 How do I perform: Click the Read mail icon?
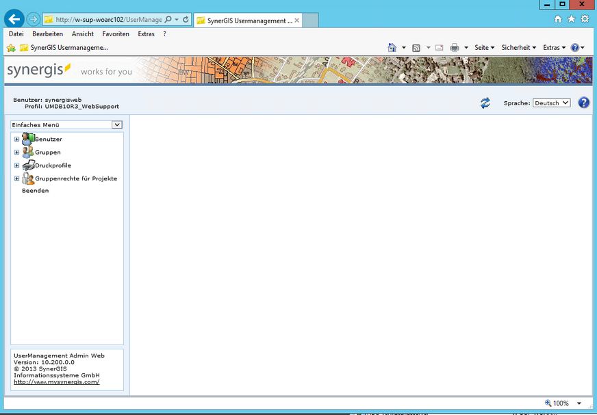click(439, 47)
